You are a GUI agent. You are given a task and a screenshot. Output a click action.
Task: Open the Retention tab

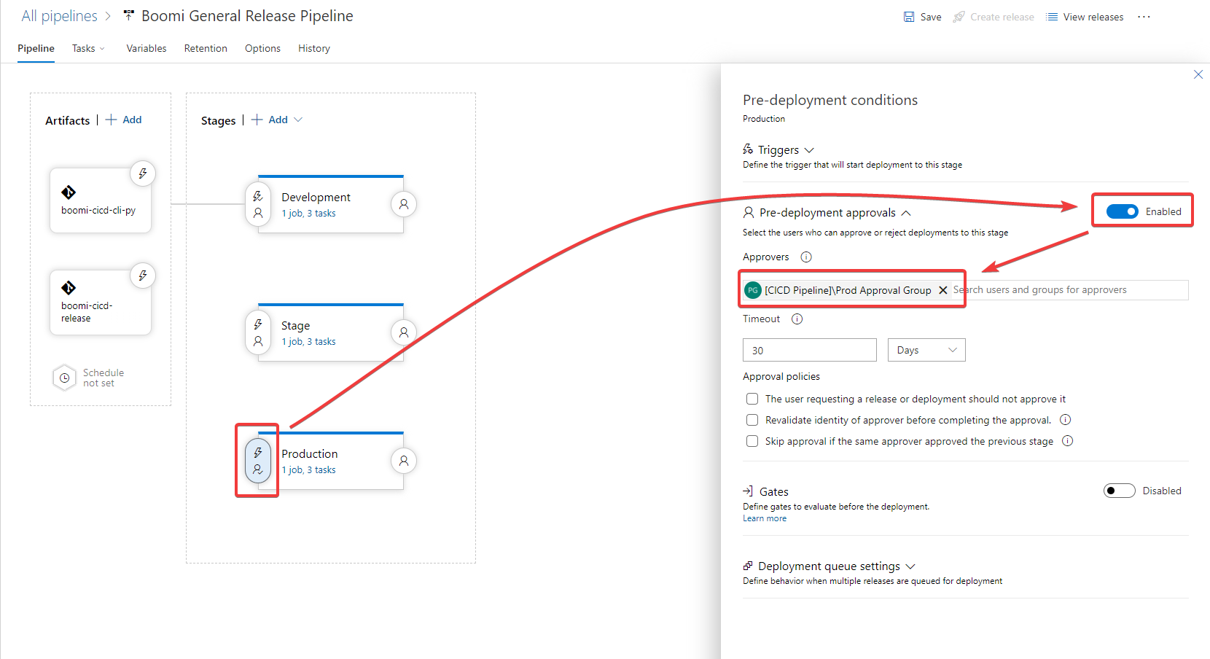[206, 48]
